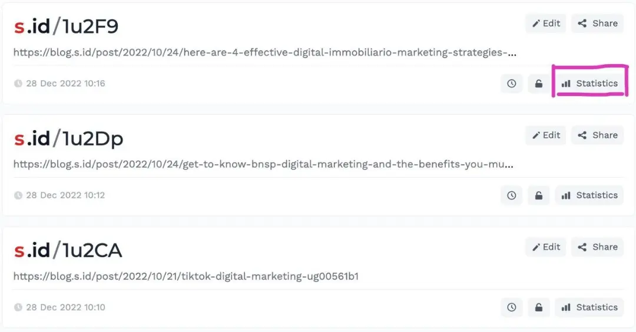Click the clock icon for s.id/1u2CA
The width and height of the screenshot is (636, 332).
coord(512,307)
